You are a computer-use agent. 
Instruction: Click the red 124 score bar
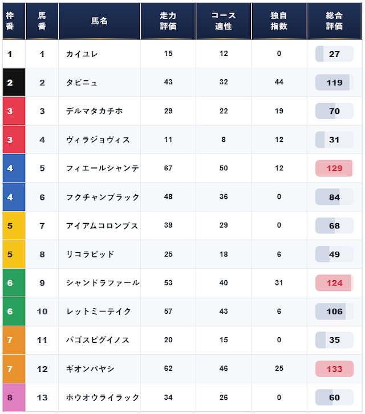click(334, 283)
